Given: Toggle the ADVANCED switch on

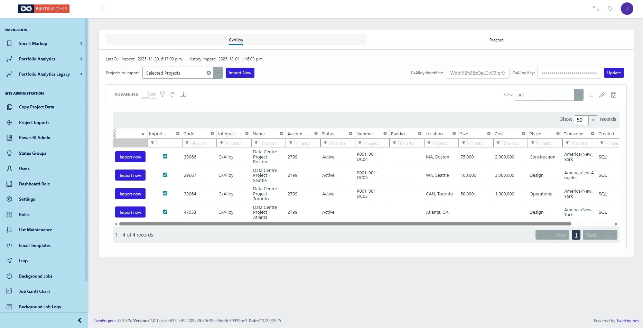Looking at the screenshot, I should click(x=149, y=94).
